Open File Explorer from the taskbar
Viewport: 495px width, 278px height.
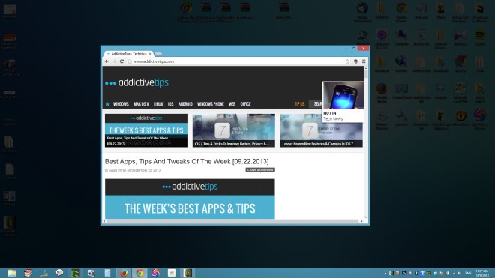12,273
